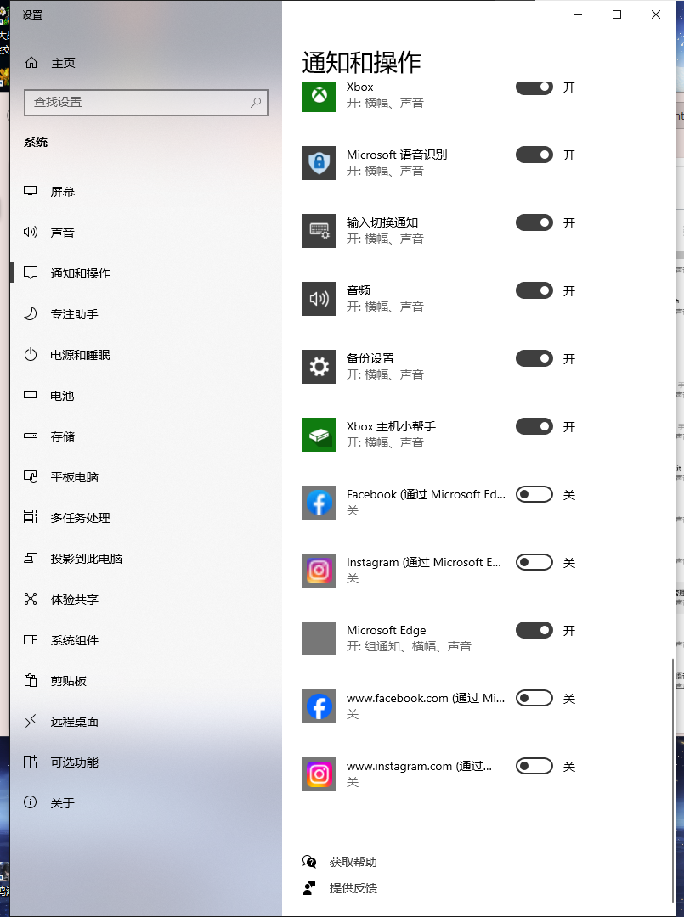Click the Facebook (通过 Microsoft Edge) icon

319,503
